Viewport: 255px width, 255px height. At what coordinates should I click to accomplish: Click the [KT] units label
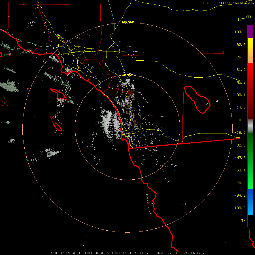click(x=242, y=20)
